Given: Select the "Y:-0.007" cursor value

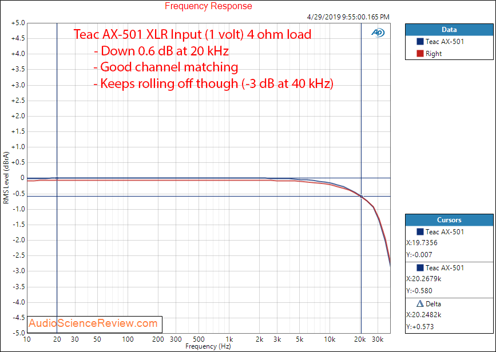Looking at the screenshot, I should [x=419, y=254].
